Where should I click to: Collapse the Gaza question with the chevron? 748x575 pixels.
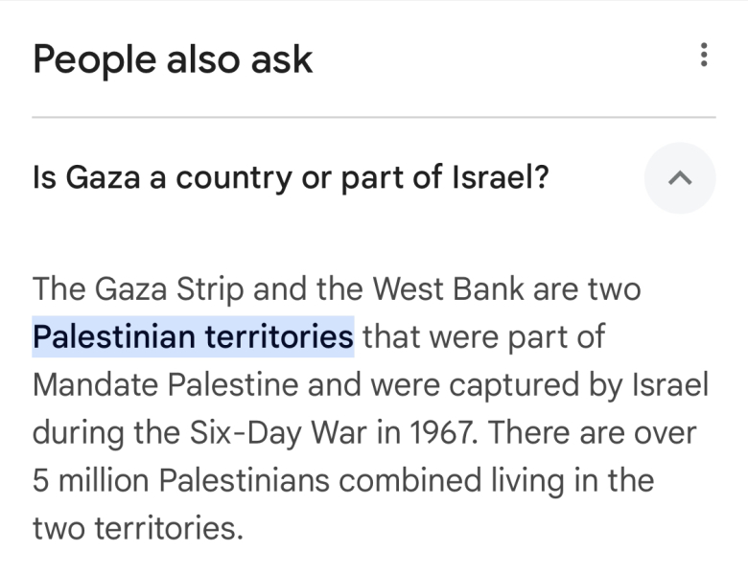679,177
